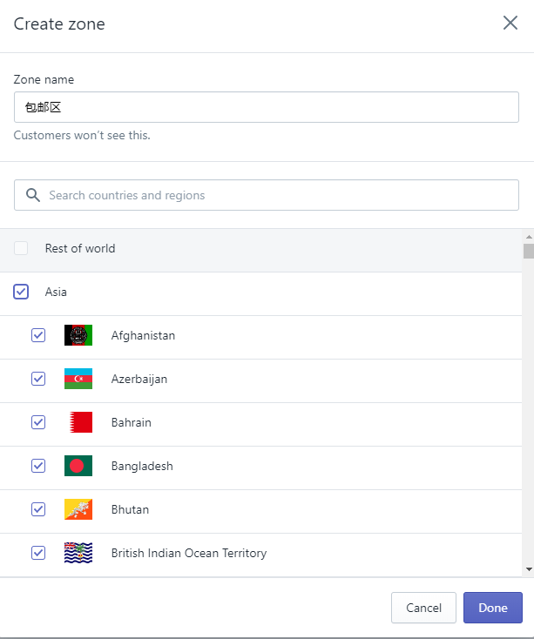The height and width of the screenshot is (639, 534).
Task: Enable the Rest of world checkbox
Action: click(21, 248)
